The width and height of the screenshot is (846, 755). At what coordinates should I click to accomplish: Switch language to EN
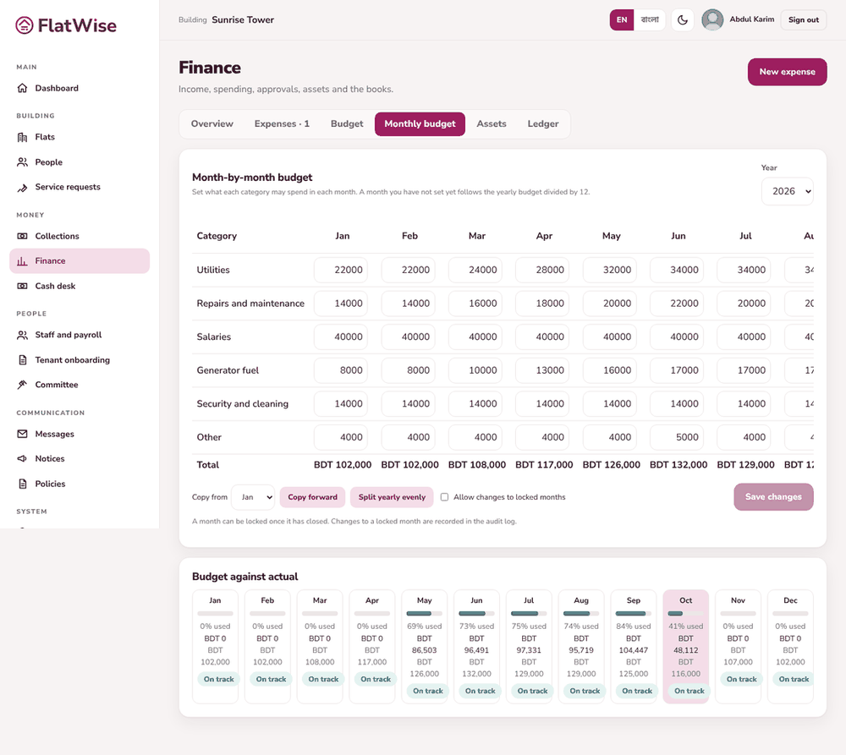(622, 20)
